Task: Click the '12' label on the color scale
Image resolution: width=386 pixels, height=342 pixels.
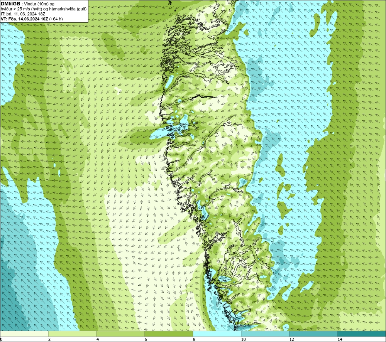Action: coord(291,339)
